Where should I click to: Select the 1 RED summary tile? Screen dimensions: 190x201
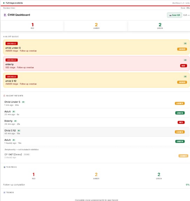click(32, 26)
